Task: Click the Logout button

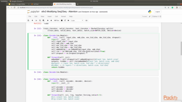Action: tap(158, 12)
